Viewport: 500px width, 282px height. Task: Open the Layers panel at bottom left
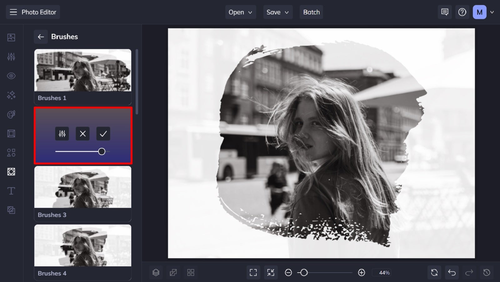click(156, 272)
